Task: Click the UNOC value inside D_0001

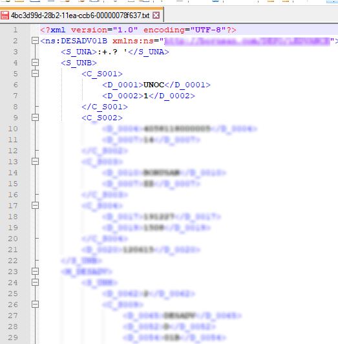Action: (154, 85)
